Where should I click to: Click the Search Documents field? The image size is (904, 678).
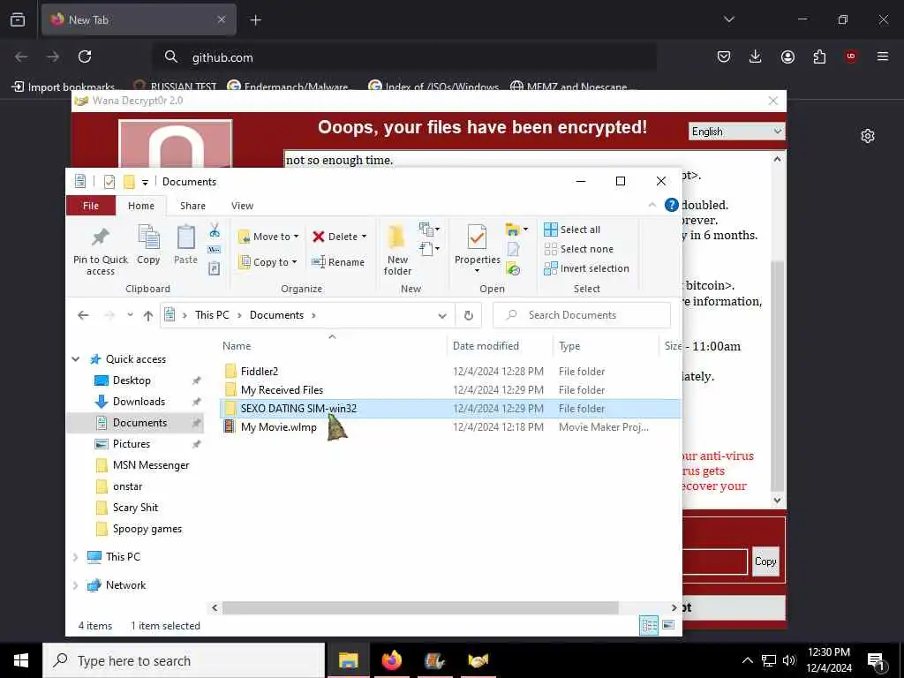click(582, 315)
